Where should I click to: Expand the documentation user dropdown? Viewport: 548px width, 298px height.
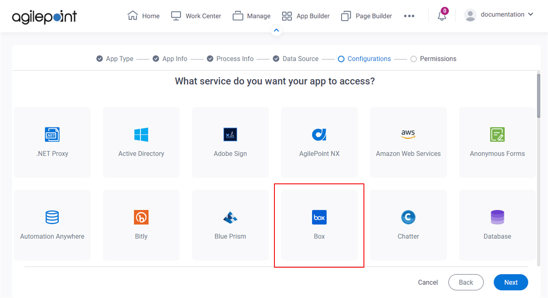531,14
